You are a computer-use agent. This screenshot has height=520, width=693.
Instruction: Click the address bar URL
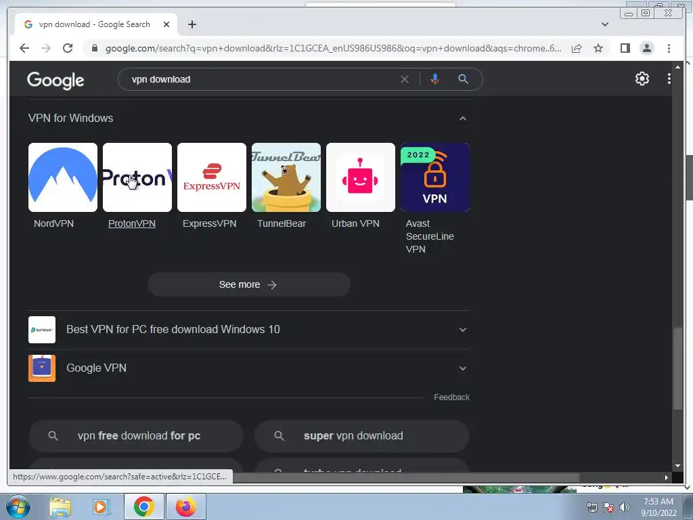(333, 48)
